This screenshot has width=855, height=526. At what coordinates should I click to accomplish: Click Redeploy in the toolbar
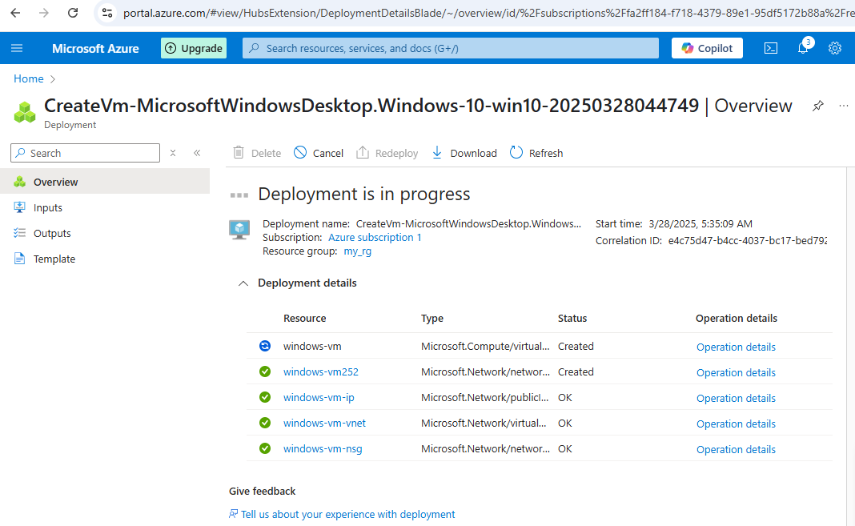click(387, 153)
